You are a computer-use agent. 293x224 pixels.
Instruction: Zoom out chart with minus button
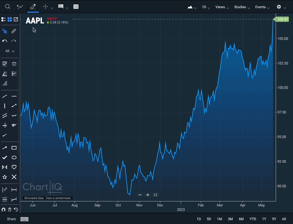tap(140, 195)
